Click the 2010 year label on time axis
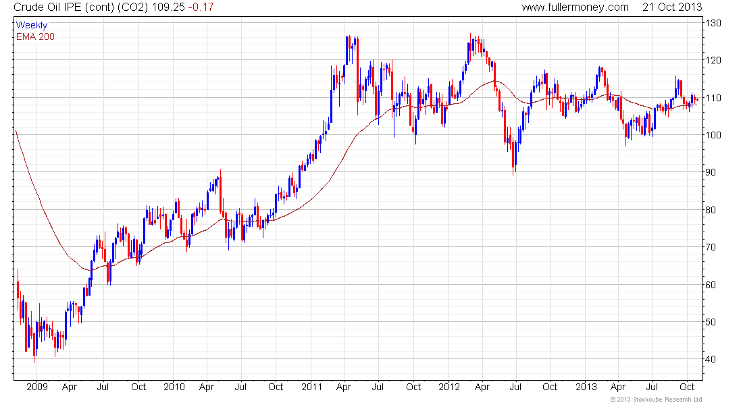 [174, 387]
